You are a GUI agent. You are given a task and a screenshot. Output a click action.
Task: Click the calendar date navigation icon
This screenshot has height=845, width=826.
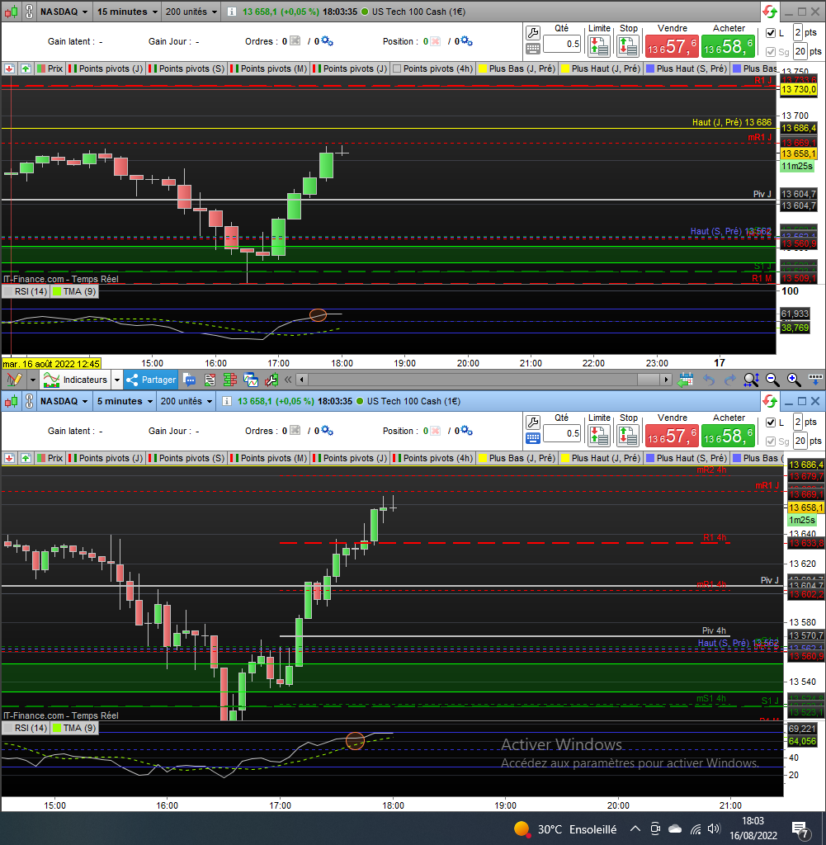pyautogui.click(x=686, y=380)
